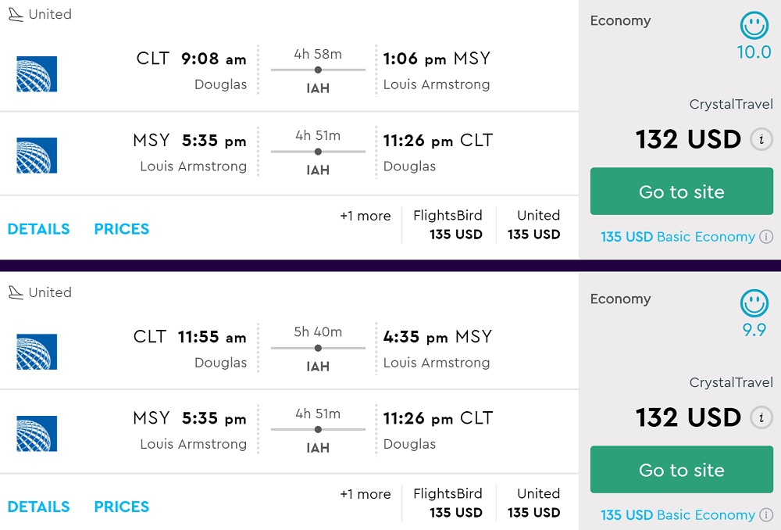Expand +1 more providers in first result
The image size is (781, 530).
[365, 217]
